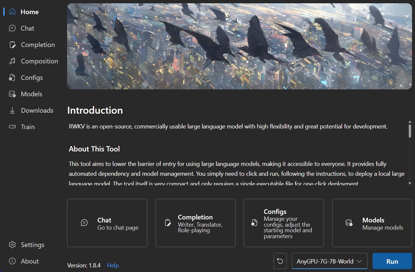Click the reset arrow button beside config selector
Image resolution: width=415 pixels, height=272 pixels.
(280, 261)
